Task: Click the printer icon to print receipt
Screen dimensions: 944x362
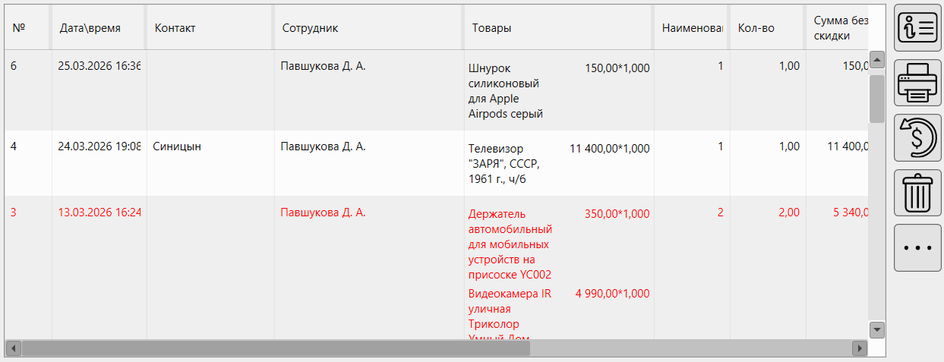Action: [917, 83]
